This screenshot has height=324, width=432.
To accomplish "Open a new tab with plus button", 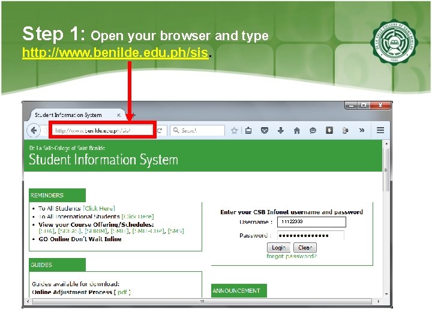I will [133, 115].
